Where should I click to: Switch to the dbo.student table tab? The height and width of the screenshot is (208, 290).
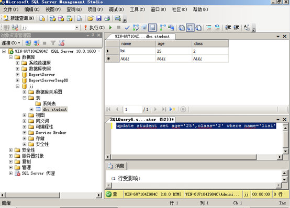[x=142, y=37]
